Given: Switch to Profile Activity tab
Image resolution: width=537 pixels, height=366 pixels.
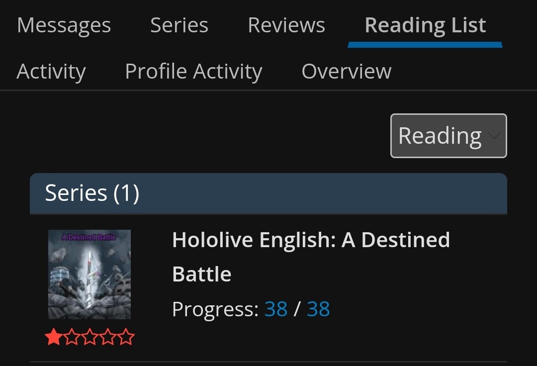Looking at the screenshot, I should pyautogui.click(x=193, y=71).
